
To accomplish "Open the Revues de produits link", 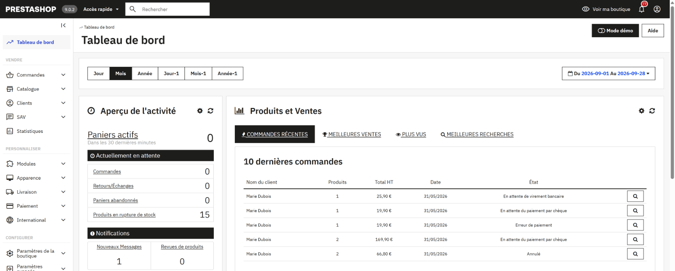I will coord(182,247).
